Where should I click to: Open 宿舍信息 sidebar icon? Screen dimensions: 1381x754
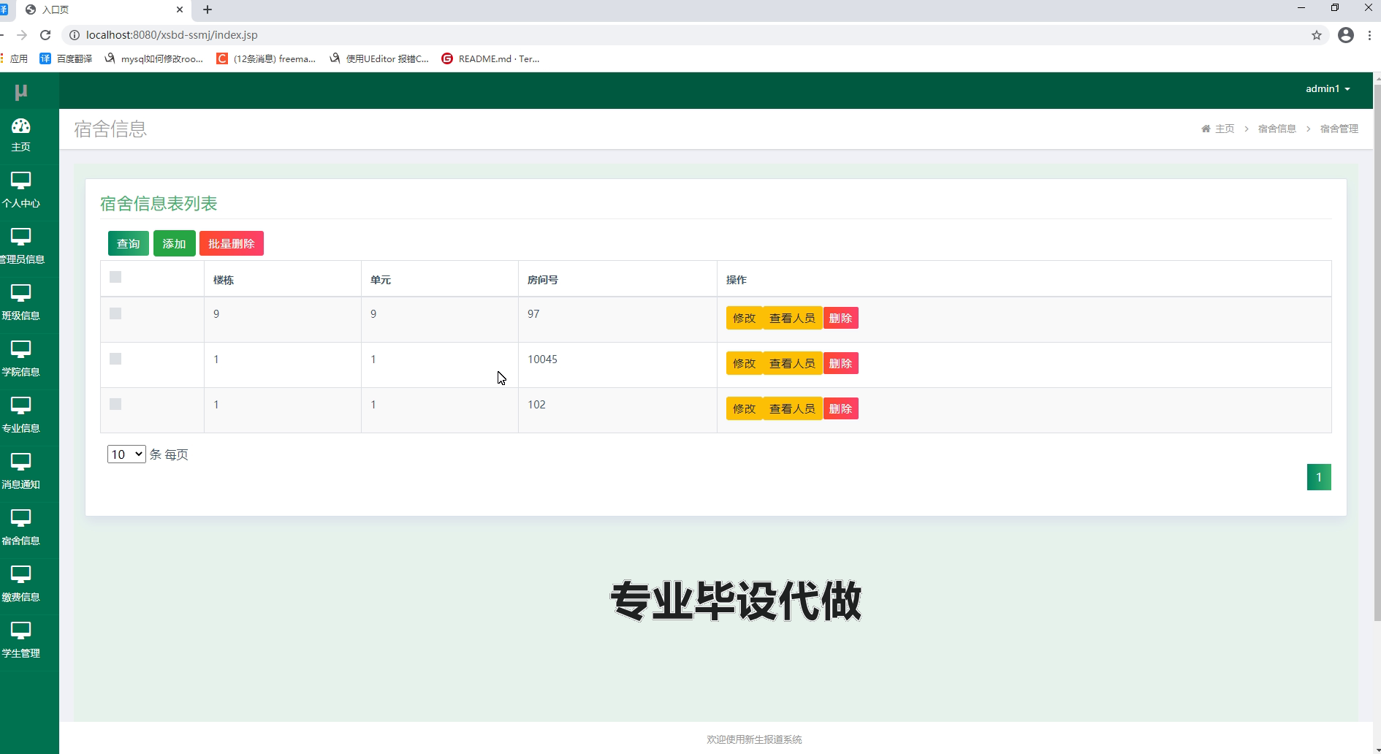point(20,518)
